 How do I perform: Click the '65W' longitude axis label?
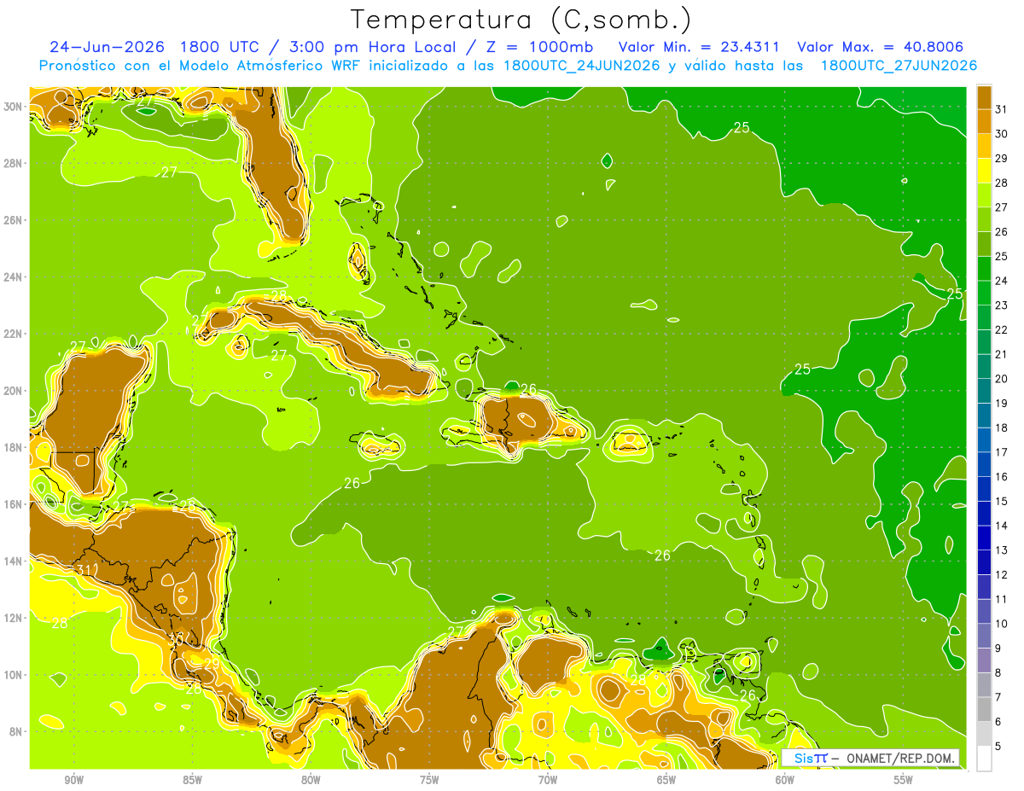click(666, 780)
